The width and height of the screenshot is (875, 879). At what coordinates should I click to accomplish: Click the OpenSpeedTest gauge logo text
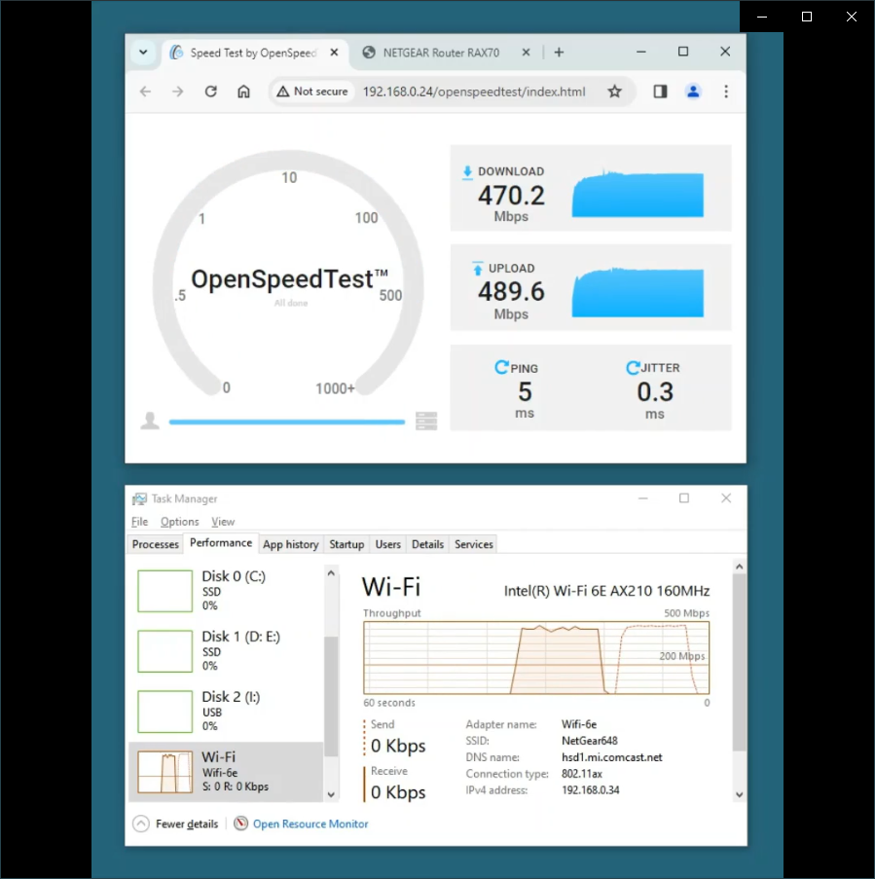tap(289, 279)
